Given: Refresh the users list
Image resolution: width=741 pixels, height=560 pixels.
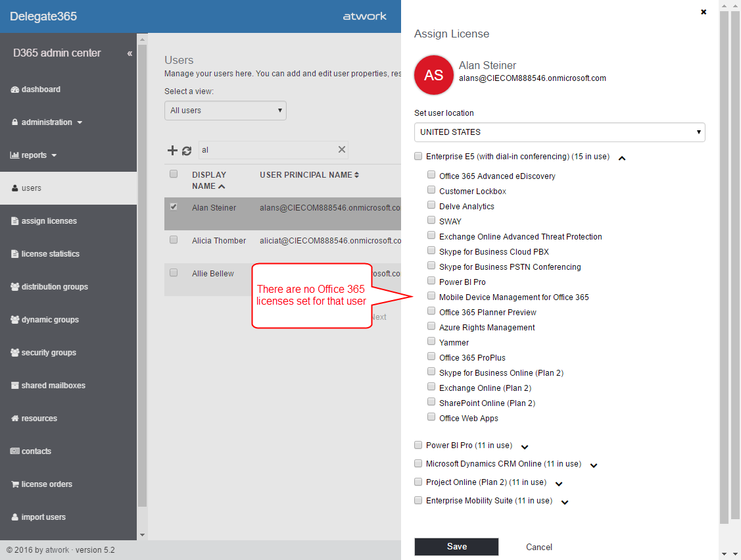Looking at the screenshot, I should click(187, 151).
